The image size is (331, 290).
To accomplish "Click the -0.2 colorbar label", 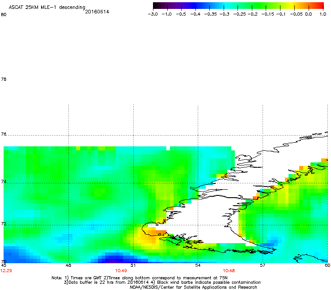I will pos(252,14).
